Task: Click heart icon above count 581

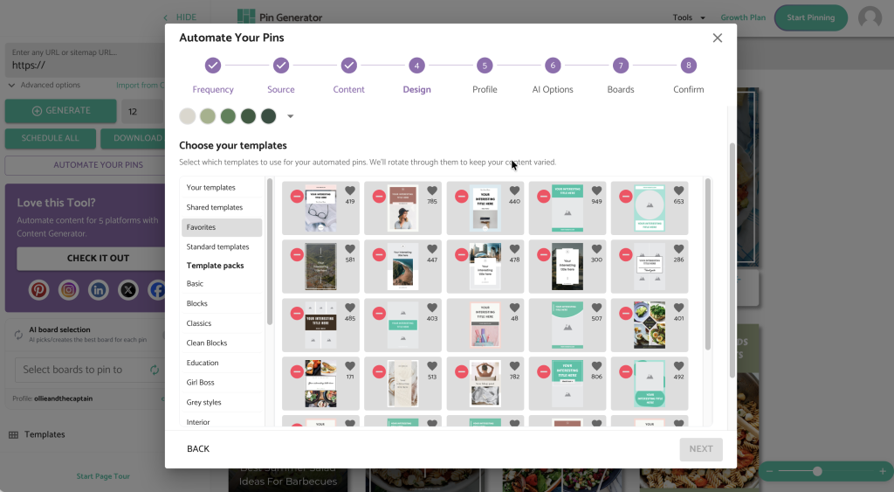Action: coord(350,249)
